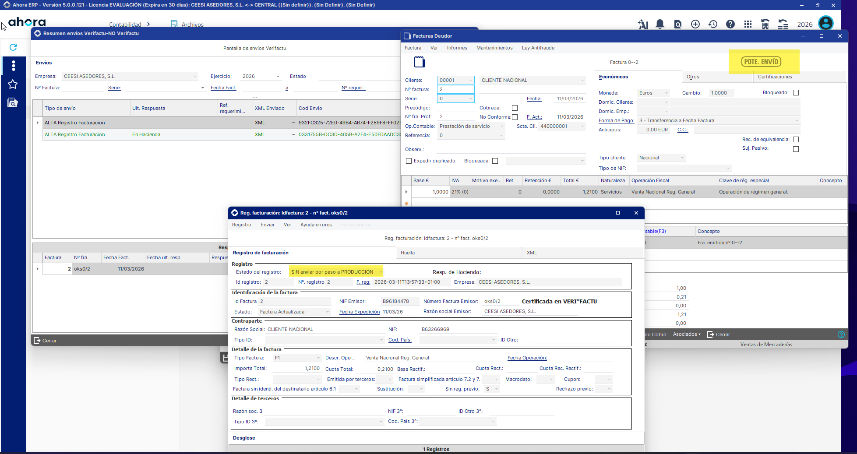Image resolution: width=857 pixels, height=454 pixels.
Task: Open the history clock icon
Action: [x=713, y=24]
